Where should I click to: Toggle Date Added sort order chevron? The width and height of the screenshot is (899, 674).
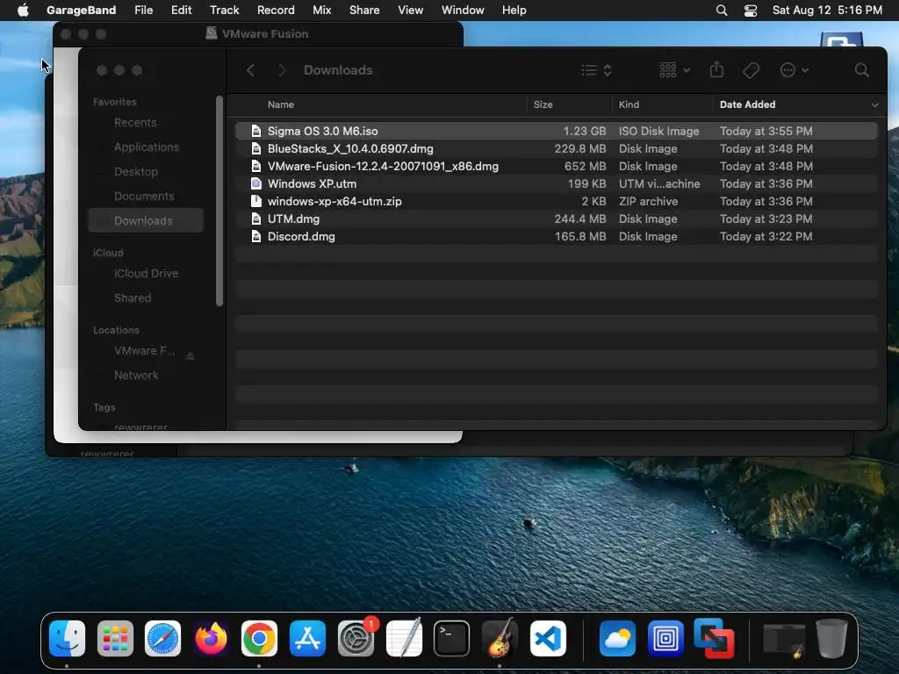point(874,105)
